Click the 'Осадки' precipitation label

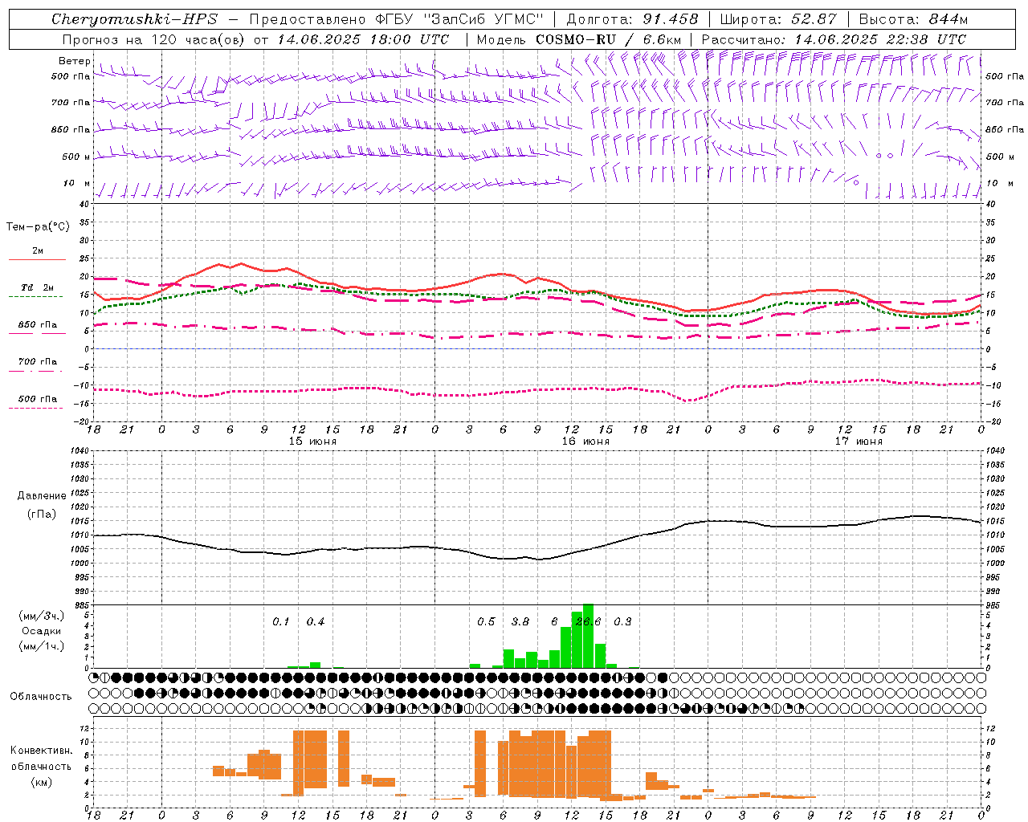pos(41,631)
